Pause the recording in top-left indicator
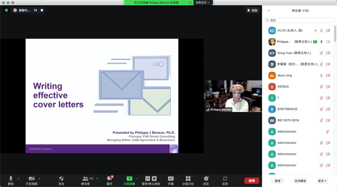 tap(35, 10)
